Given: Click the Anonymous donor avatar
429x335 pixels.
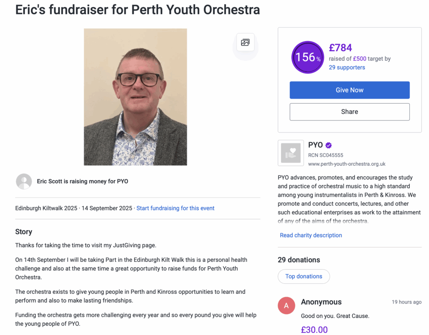Looking at the screenshot, I should (x=286, y=305).
